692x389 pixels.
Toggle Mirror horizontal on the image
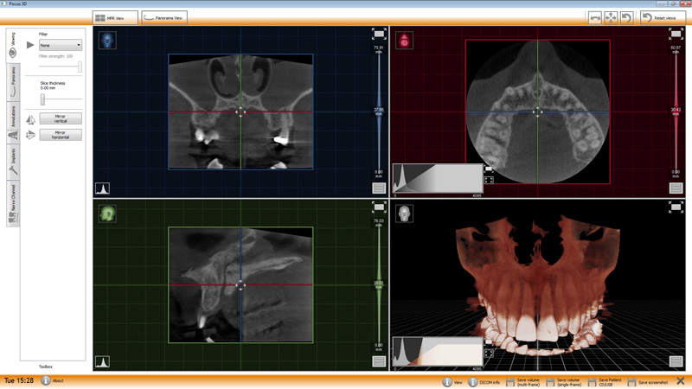pyautogui.click(x=60, y=135)
